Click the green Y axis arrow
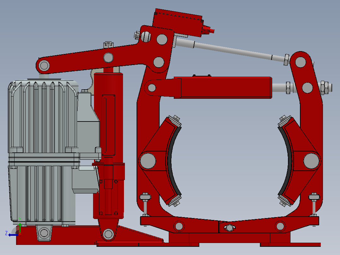 pyautogui.click(x=20, y=228)
